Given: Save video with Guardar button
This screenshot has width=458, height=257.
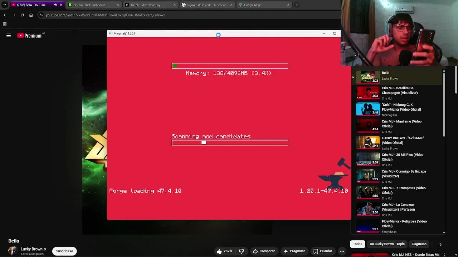Looking at the screenshot, I should click(323, 251).
